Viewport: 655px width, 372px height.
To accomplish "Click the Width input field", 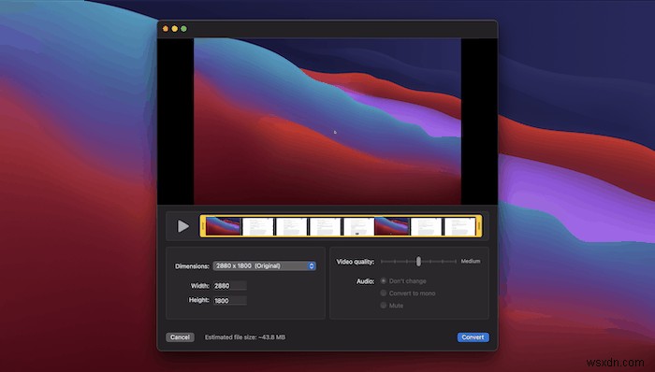I will (230, 286).
